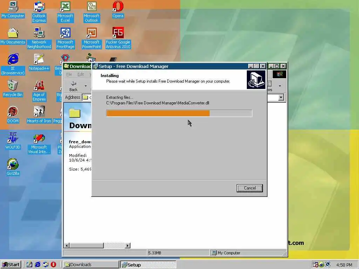Switch to the Downloads taskbar button
Image resolution: width=359 pixels, height=269 pixels.
91,264
